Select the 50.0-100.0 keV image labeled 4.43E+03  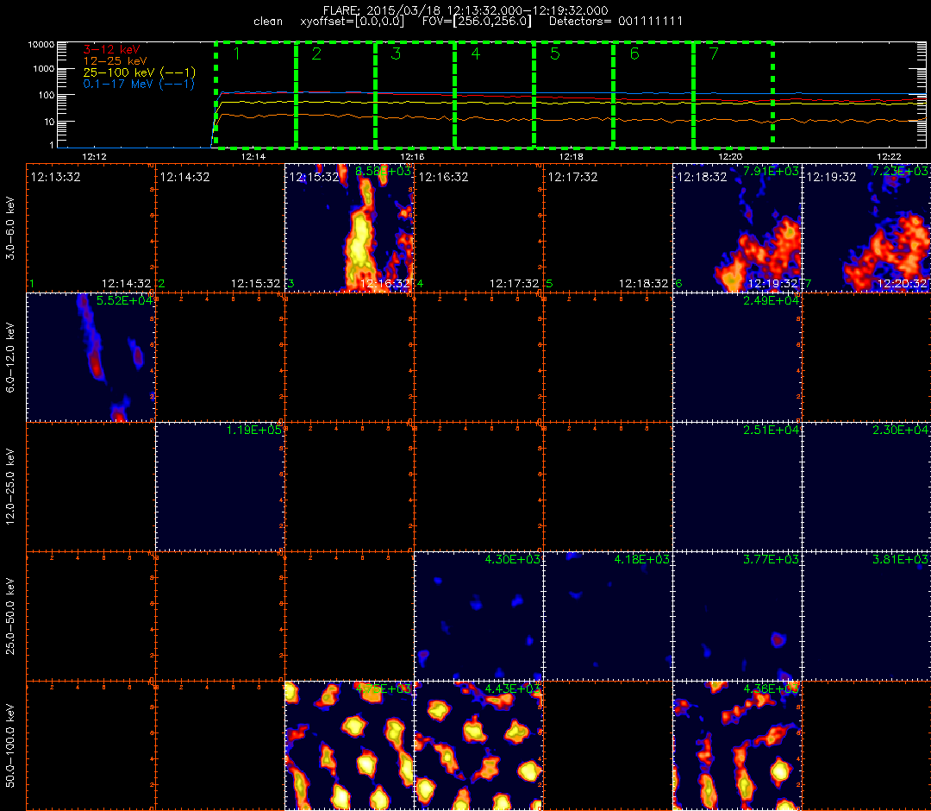478,745
